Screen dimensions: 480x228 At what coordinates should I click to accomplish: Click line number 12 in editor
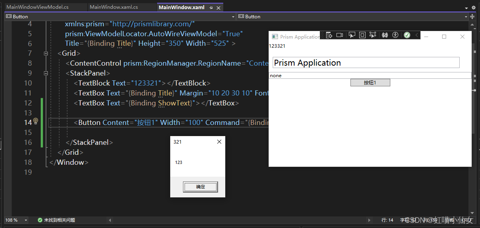coord(28,103)
